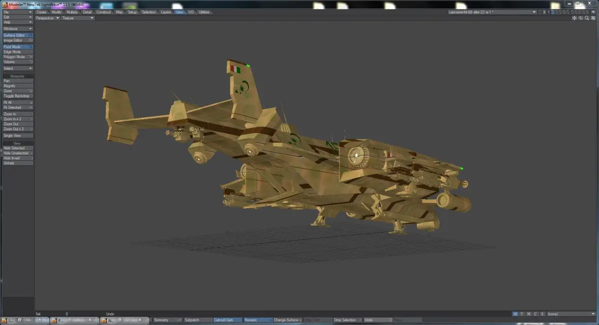Open the Select dropdown menu
This screenshot has height=325, width=599.
pos(18,68)
